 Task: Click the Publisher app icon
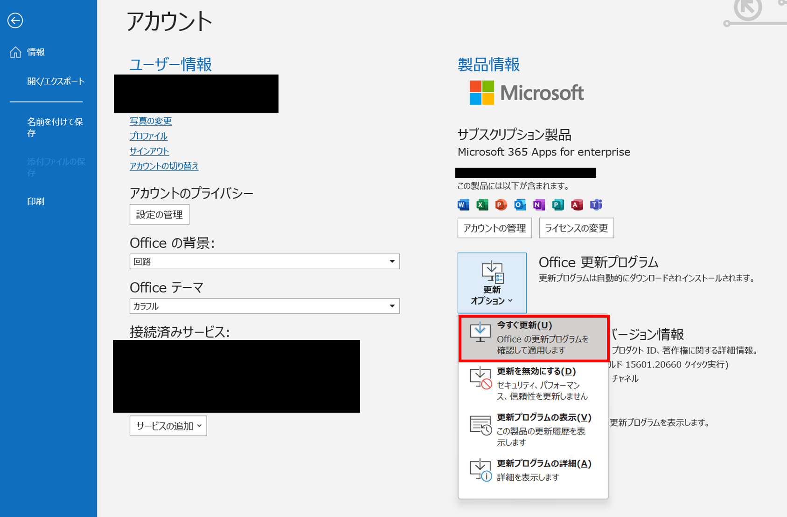pyautogui.click(x=558, y=204)
